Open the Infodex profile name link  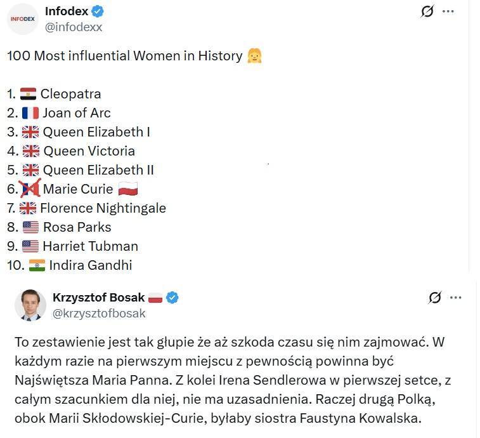(66, 11)
